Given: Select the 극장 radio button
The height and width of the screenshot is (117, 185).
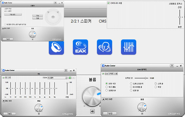Looking at the screenshot, I should (156, 87).
